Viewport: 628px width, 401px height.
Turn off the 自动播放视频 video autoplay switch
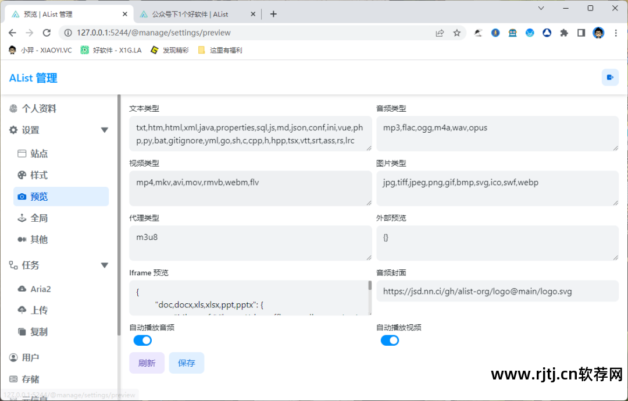click(390, 340)
